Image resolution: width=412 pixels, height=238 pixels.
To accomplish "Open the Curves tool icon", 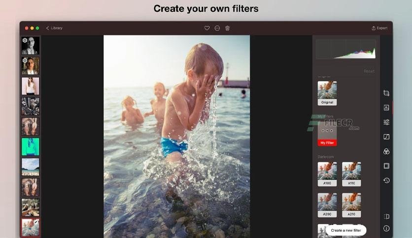I will click(386, 137).
